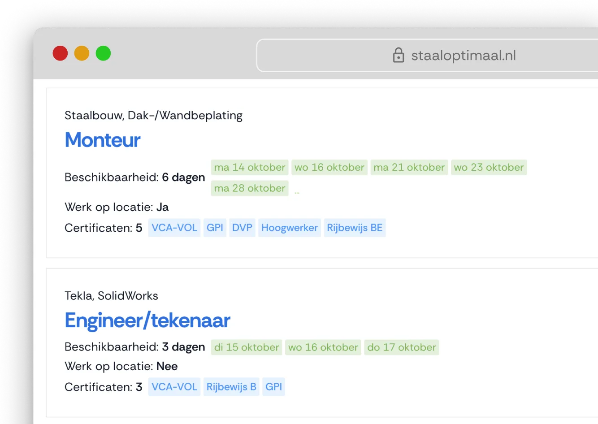Click the wo 23 oktober availability tag

pos(489,168)
